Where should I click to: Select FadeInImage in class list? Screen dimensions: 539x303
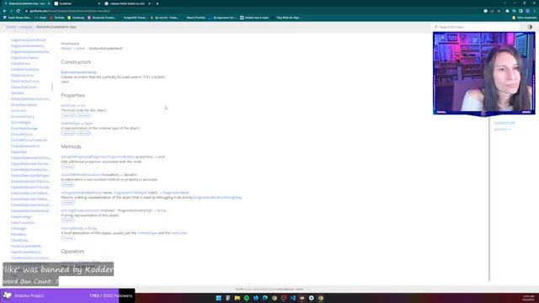pyautogui.click(x=21, y=217)
